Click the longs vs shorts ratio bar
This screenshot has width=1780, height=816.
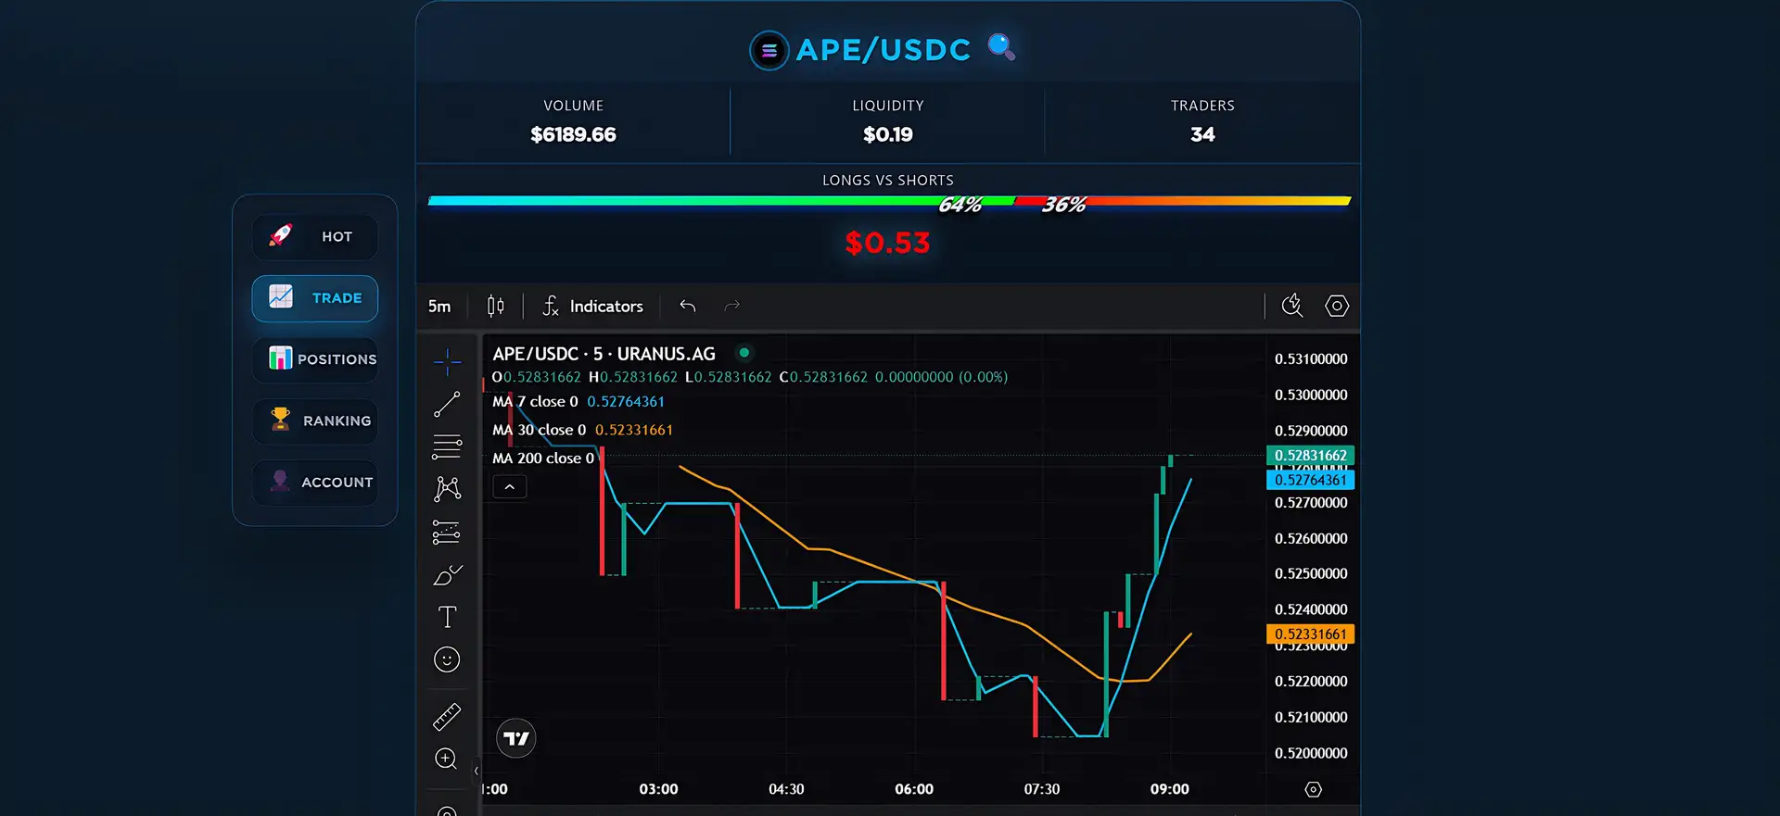pos(888,201)
